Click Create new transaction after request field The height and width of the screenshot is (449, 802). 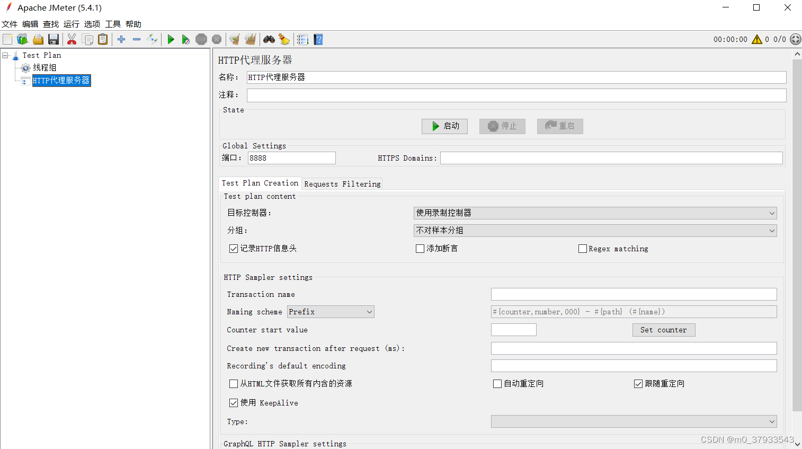[x=634, y=348]
